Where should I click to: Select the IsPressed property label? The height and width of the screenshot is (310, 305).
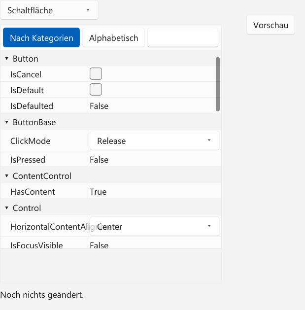click(28, 160)
